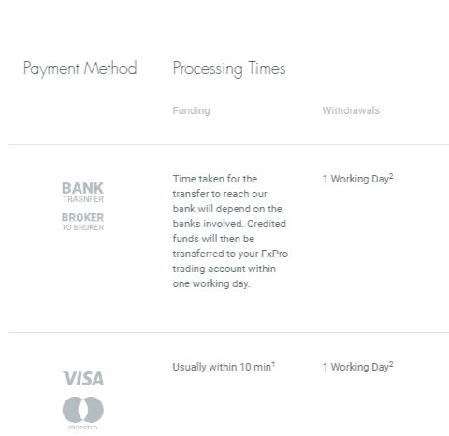Viewport: 449px width, 436px height.
Task: Select the Maestro card logo
Action: click(83, 413)
